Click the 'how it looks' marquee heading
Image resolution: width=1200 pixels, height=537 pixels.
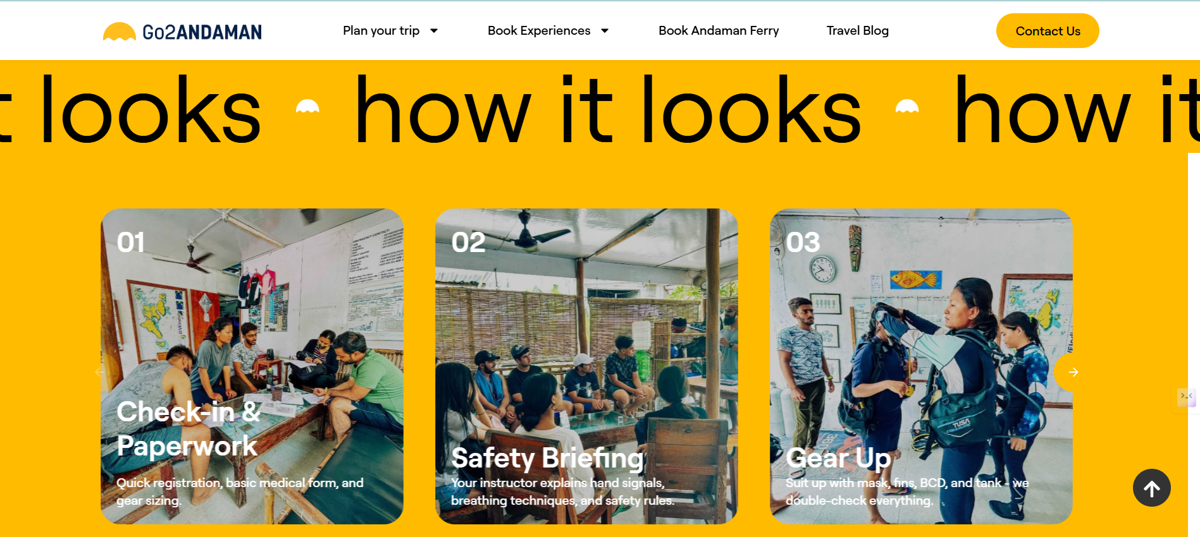pos(607,109)
